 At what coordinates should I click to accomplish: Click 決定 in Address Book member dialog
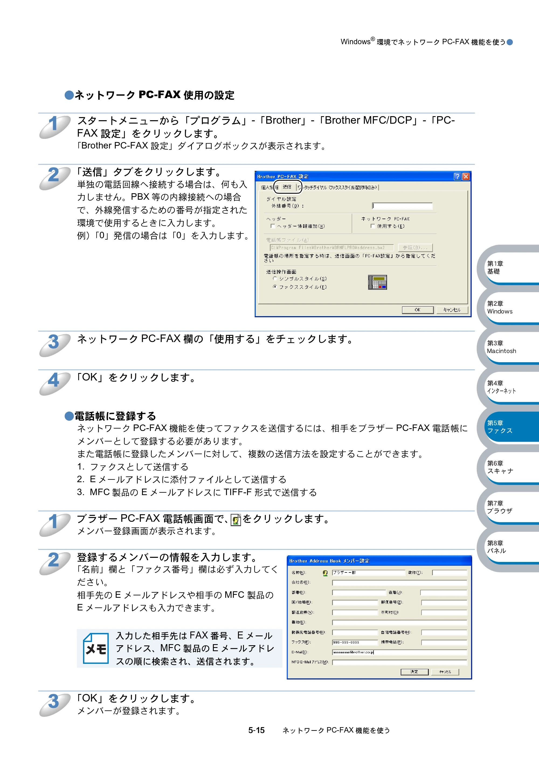pyautogui.click(x=414, y=672)
